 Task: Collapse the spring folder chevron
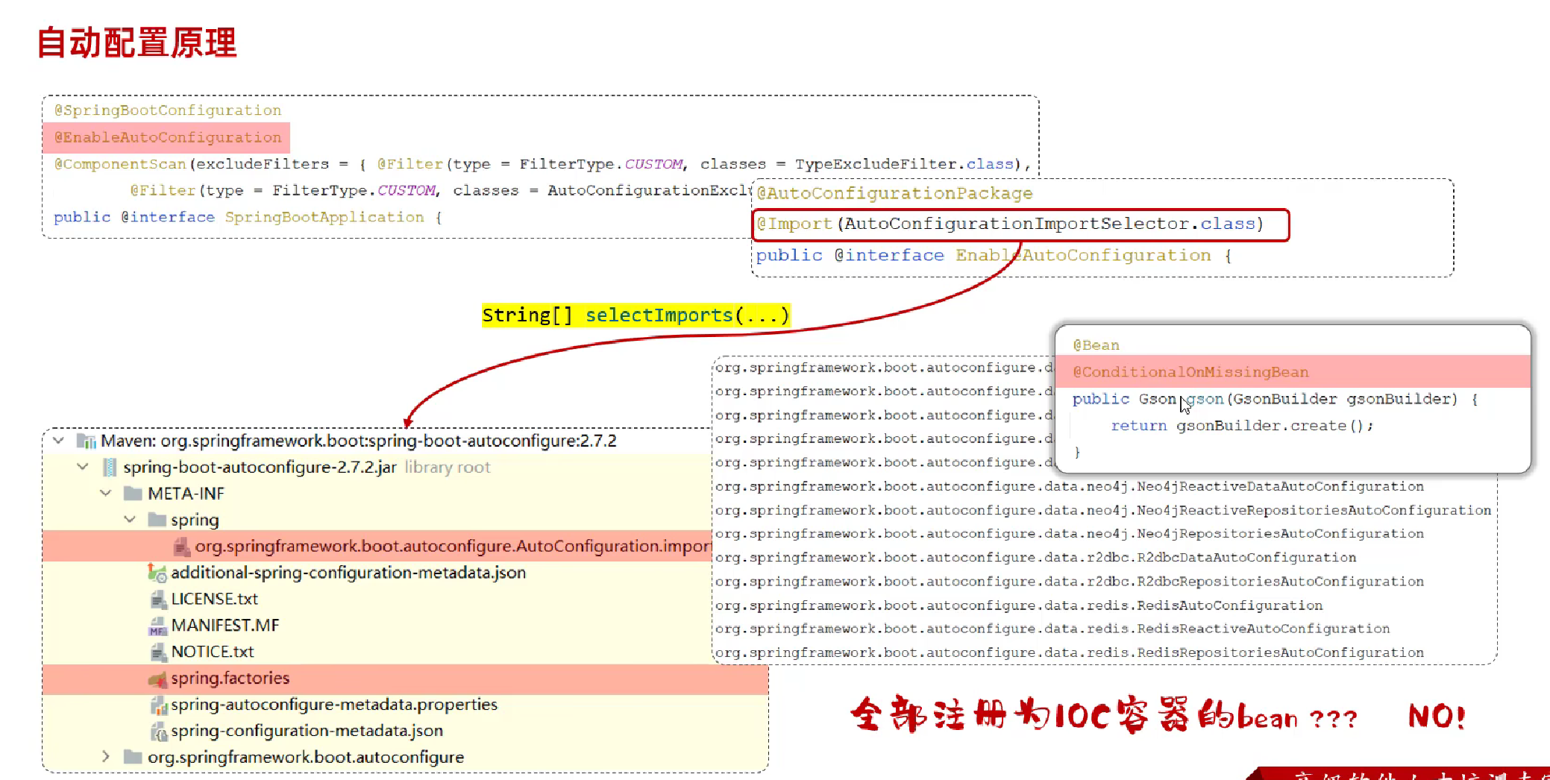click(130, 519)
